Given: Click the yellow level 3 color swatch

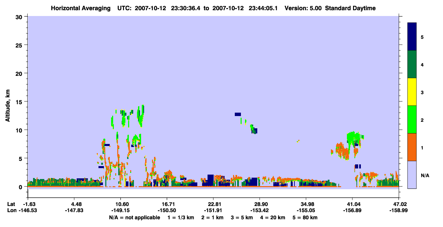Looking at the screenshot, I should (412, 92).
